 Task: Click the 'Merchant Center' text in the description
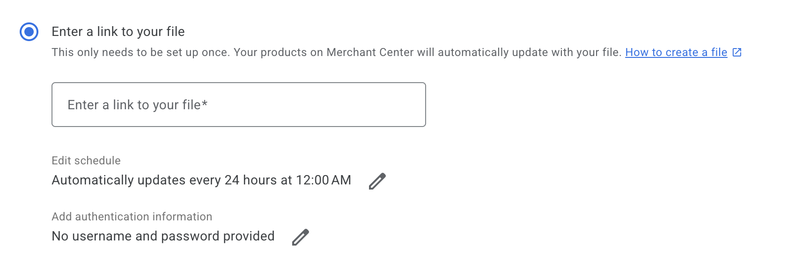pyautogui.click(x=370, y=52)
